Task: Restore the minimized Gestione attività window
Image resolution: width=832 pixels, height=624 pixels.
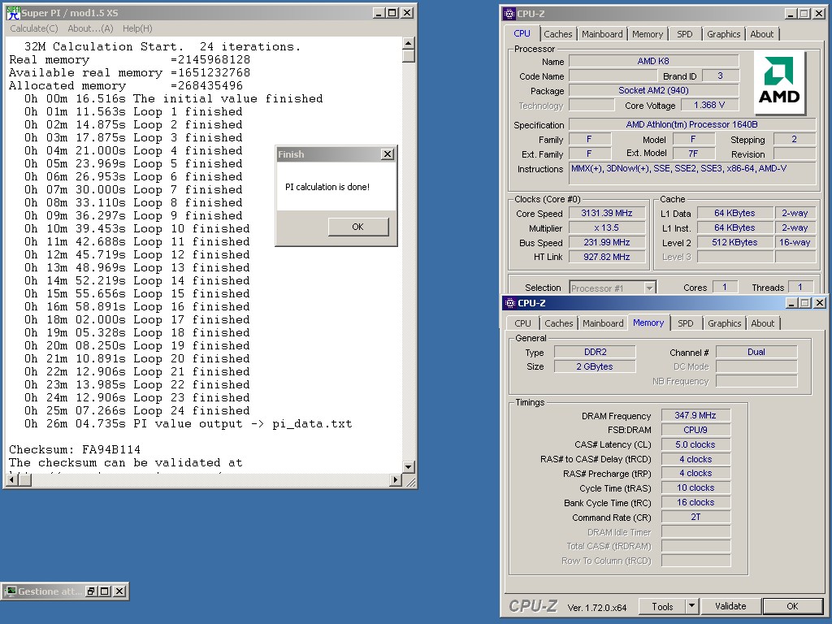Action: [91, 591]
